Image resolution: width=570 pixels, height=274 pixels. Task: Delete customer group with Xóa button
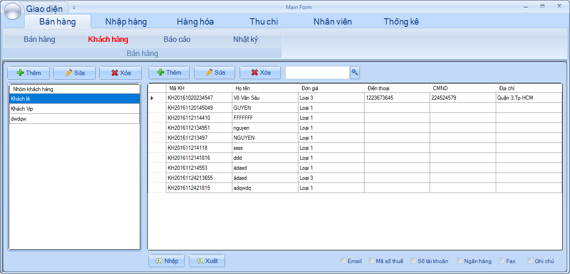[121, 73]
